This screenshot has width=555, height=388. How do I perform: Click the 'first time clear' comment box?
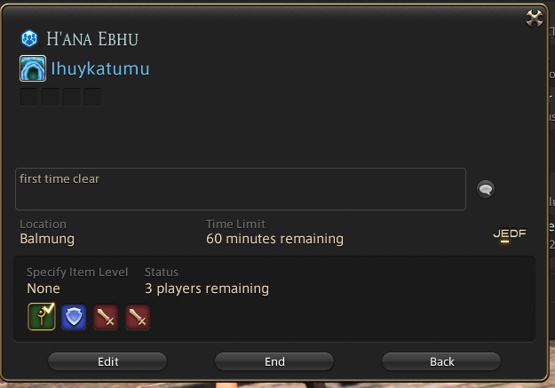tap(241, 189)
